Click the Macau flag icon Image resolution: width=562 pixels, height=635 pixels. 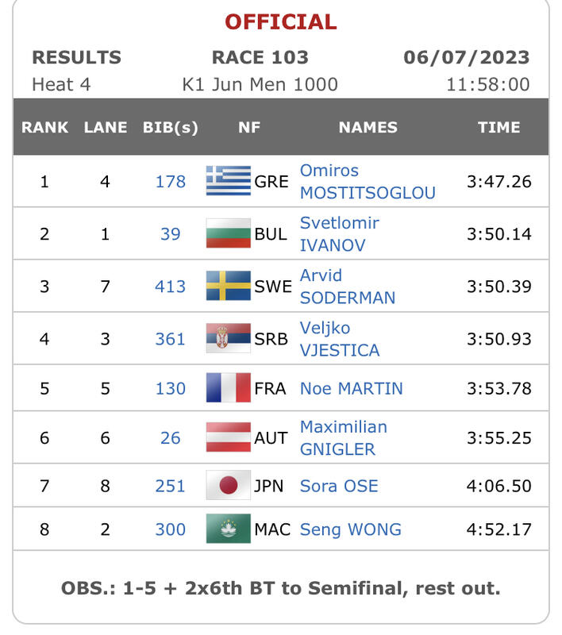(228, 529)
